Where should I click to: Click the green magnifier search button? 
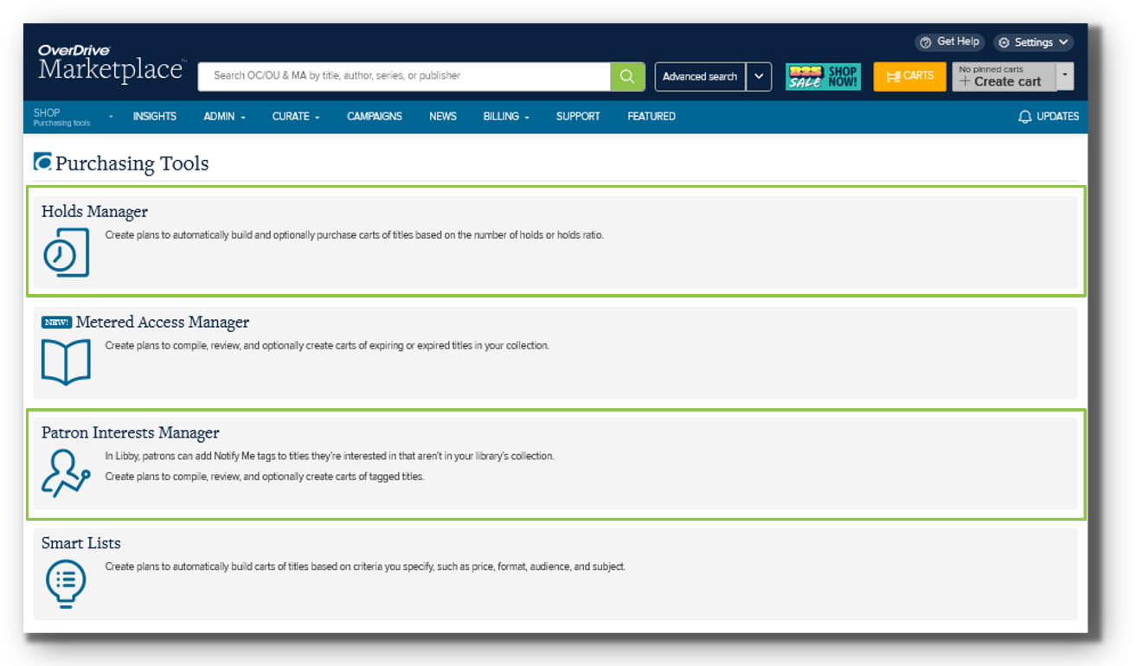pyautogui.click(x=627, y=76)
